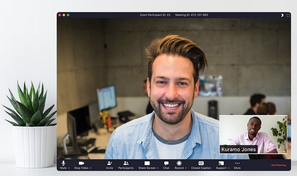297x176 pixels.
Task: Mute the microphone
Action: [x=63, y=163]
